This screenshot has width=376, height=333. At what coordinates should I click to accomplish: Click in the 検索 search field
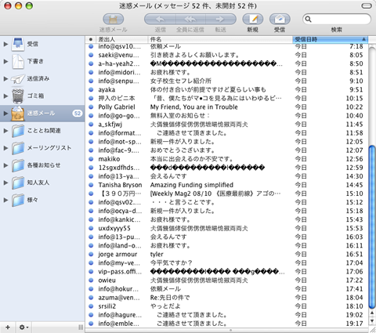point(337,19)
